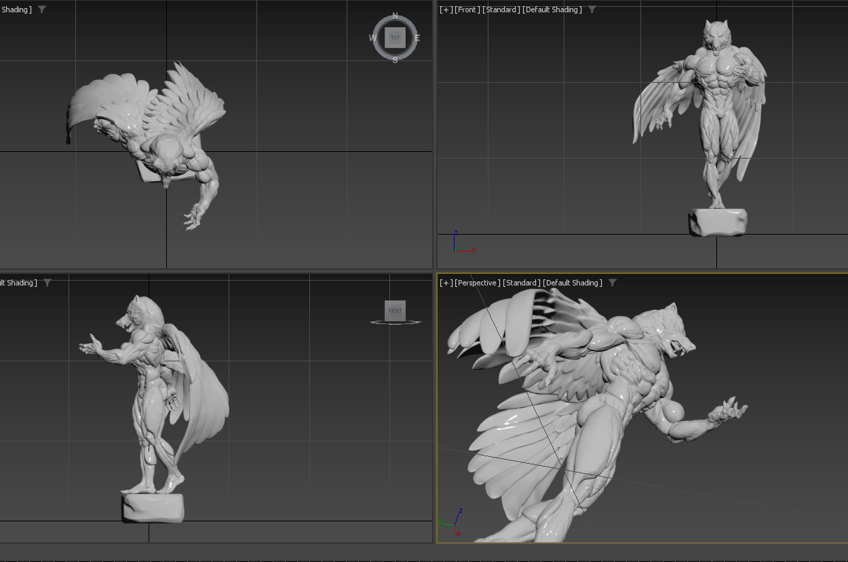Select the statue's stone base in Front viewport
This screenshot has height=562, width=848.
718,222
